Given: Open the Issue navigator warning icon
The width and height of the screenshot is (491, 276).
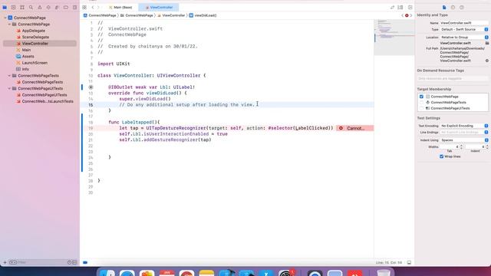Looking at the screenshot, I should click(x=40, y=7).
